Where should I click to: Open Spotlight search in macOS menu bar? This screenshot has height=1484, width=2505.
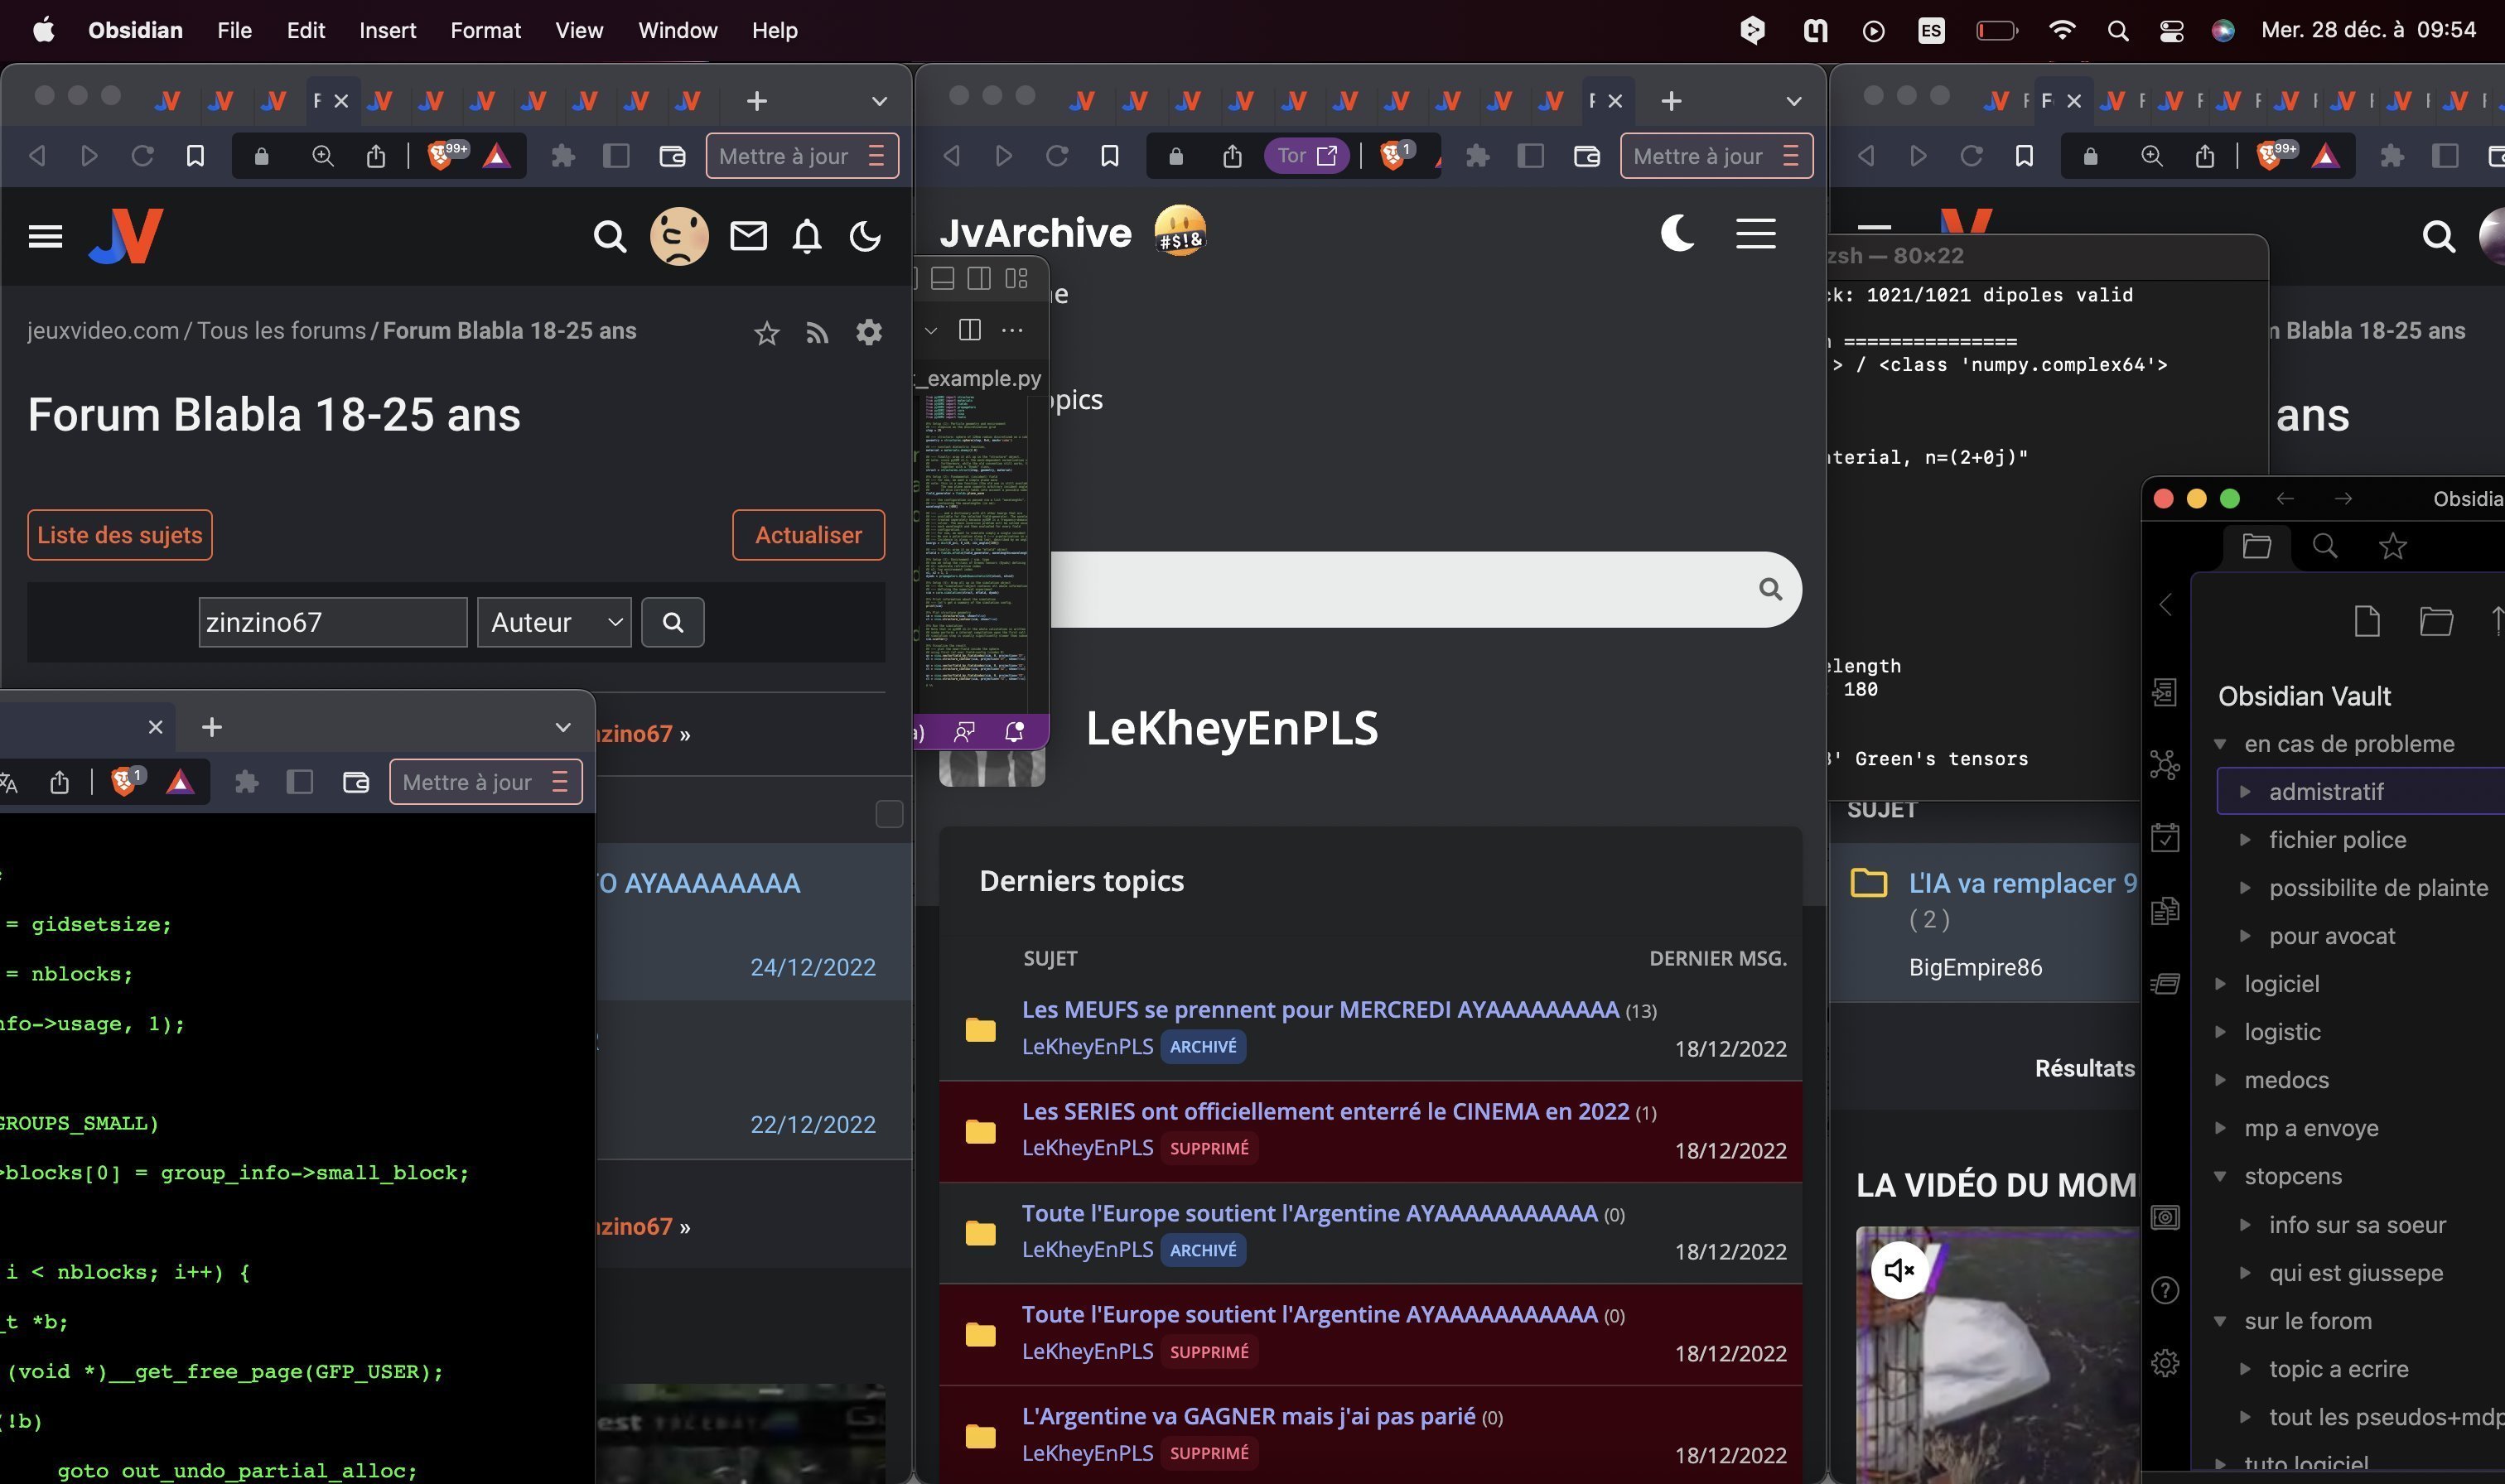(x=2117, y=31)
